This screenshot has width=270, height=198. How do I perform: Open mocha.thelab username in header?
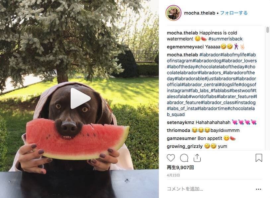(x=200, y=13)
